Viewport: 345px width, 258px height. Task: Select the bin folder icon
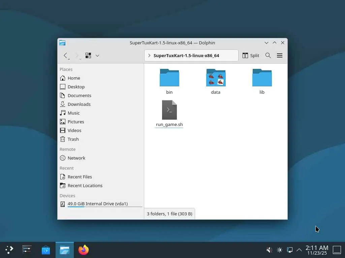pos(169,78)
